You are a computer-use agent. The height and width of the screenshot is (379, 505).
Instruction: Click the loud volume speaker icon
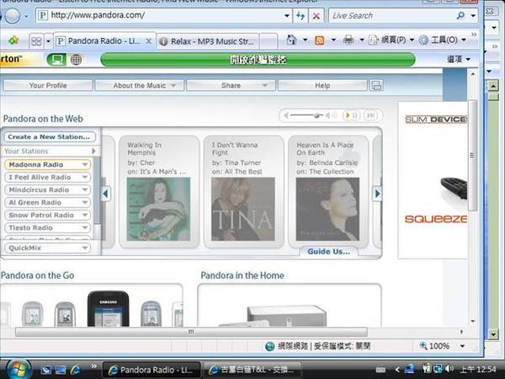[x=330, y=115]
